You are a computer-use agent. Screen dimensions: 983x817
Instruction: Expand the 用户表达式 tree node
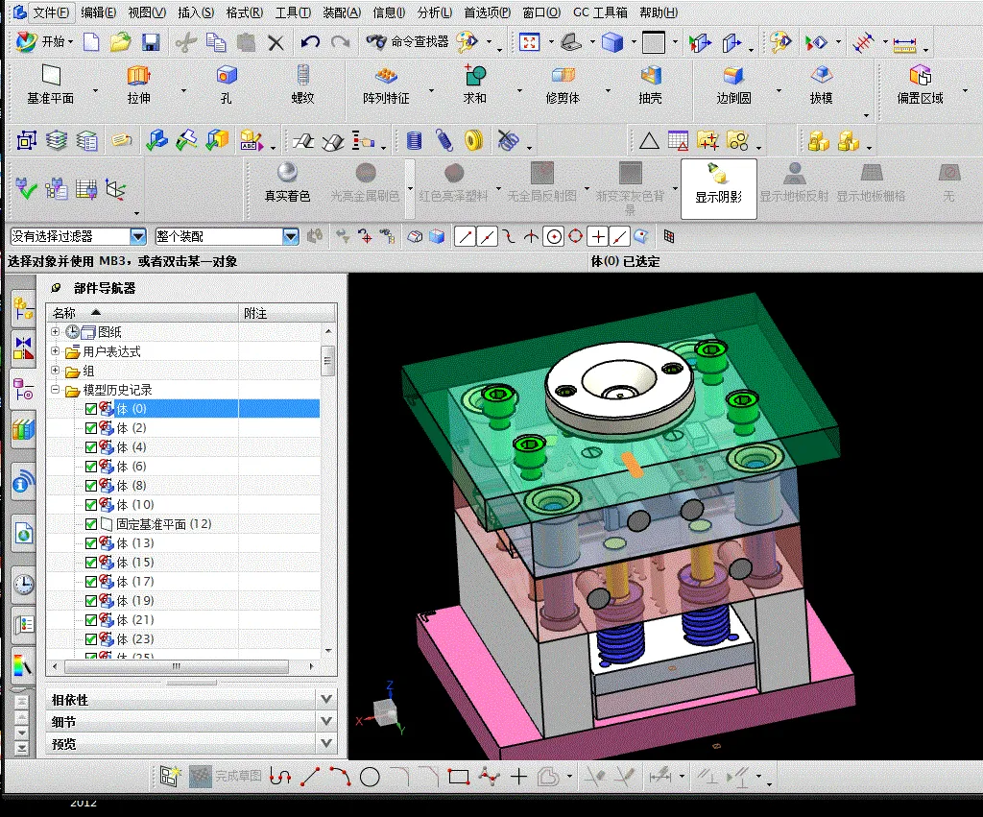[55, 350]
